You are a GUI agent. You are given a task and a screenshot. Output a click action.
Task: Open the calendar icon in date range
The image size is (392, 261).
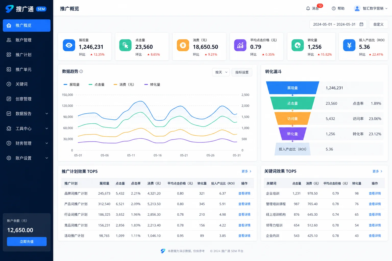361,24
